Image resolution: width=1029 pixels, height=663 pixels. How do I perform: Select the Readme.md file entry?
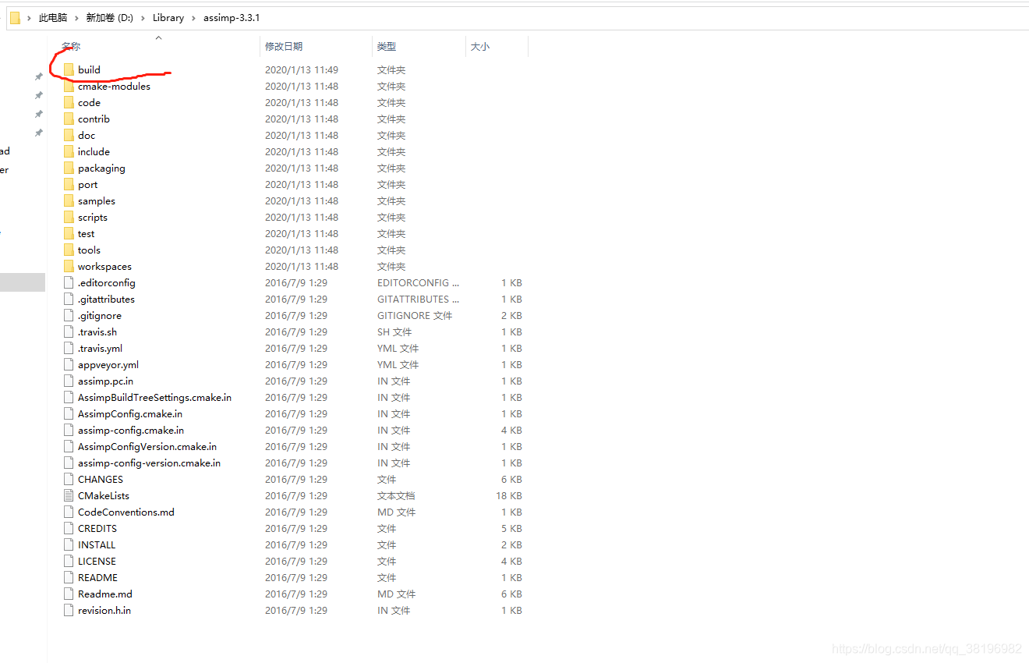(104, 594)
